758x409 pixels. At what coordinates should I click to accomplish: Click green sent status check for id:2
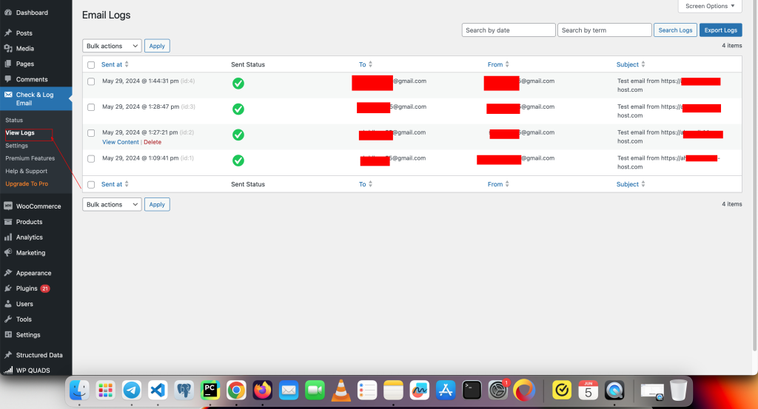point(238,135)
